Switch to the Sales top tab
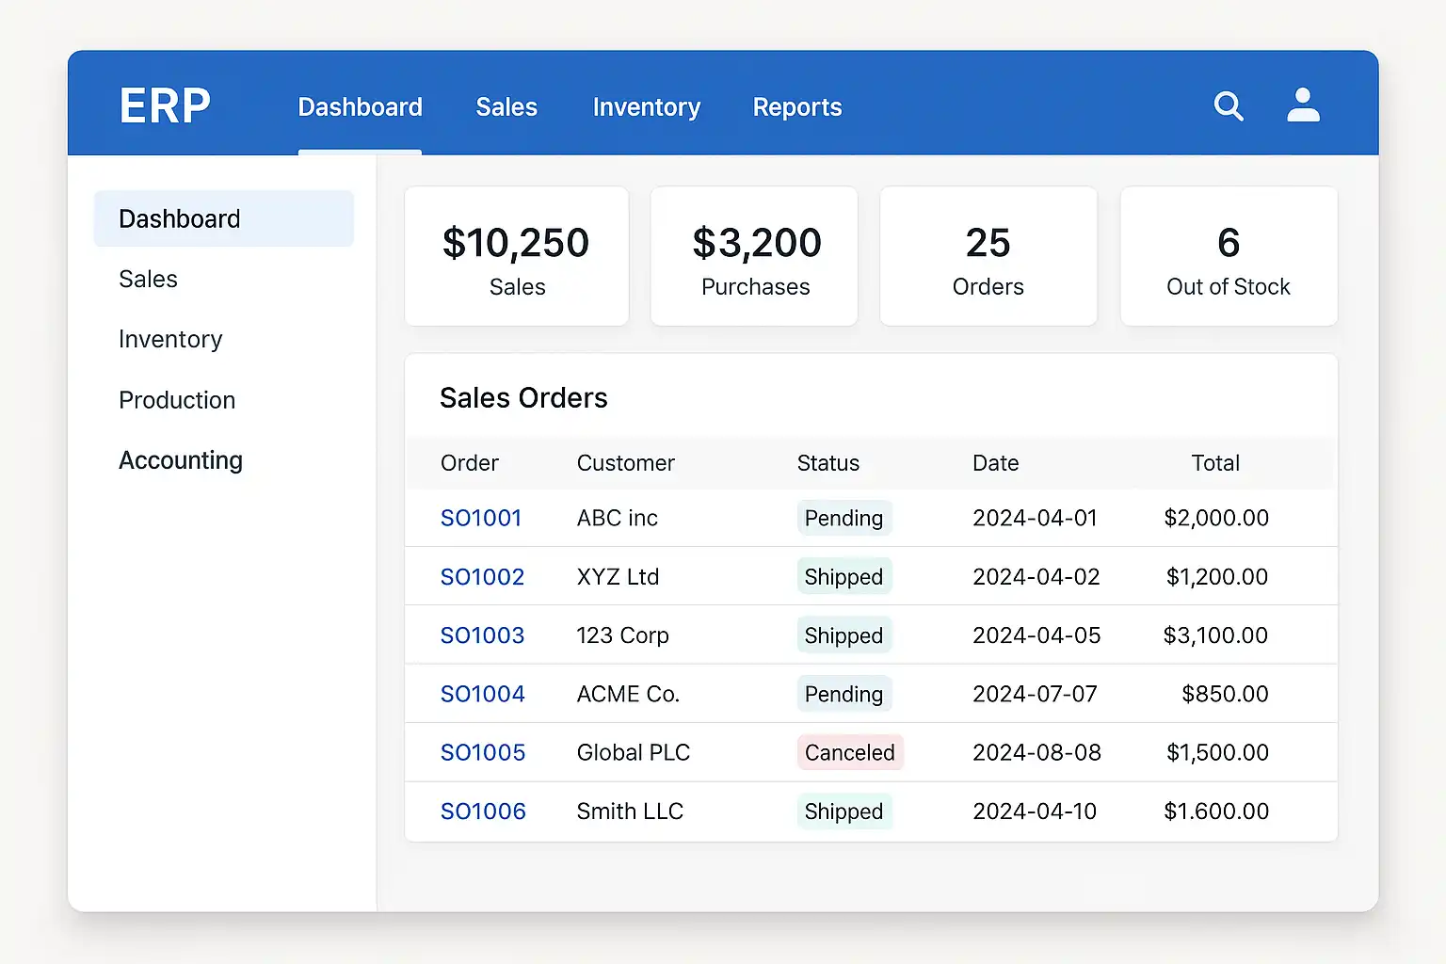 tap(506, 107)
